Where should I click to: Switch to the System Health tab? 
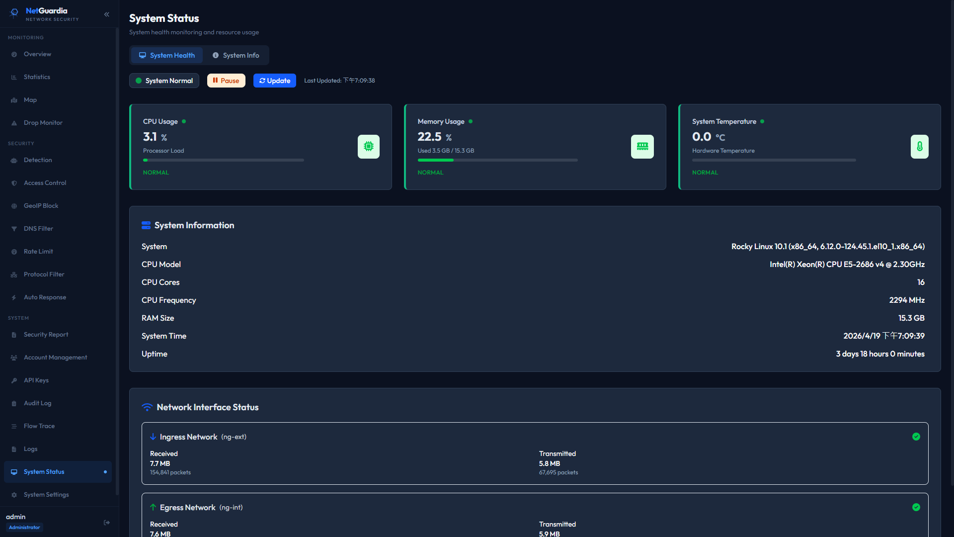(167, 55)
